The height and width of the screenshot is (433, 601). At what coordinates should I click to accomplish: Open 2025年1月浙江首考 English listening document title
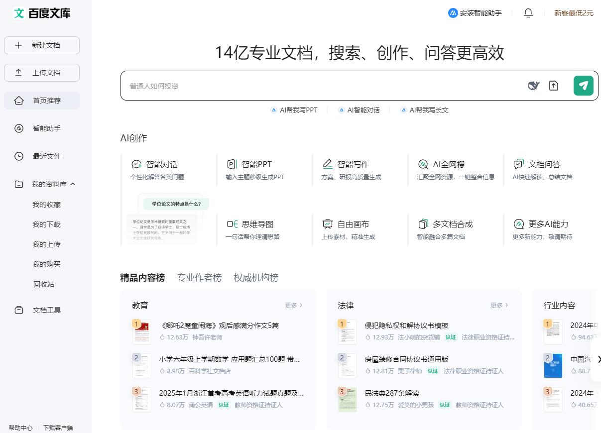232,393
